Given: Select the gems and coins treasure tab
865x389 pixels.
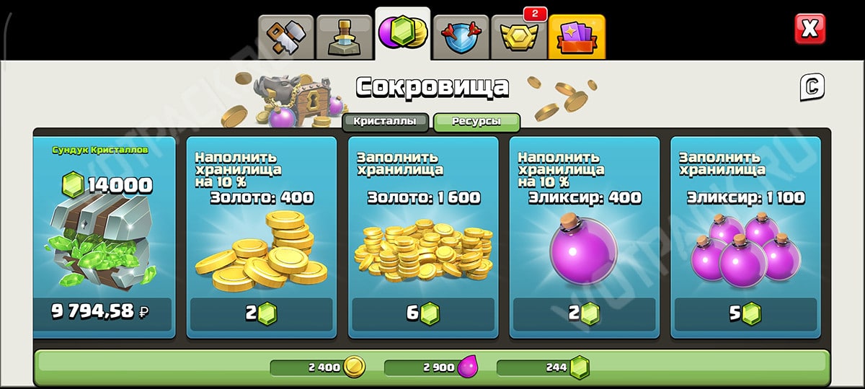Looking at the screenshot, I should [x=402, y=34].
